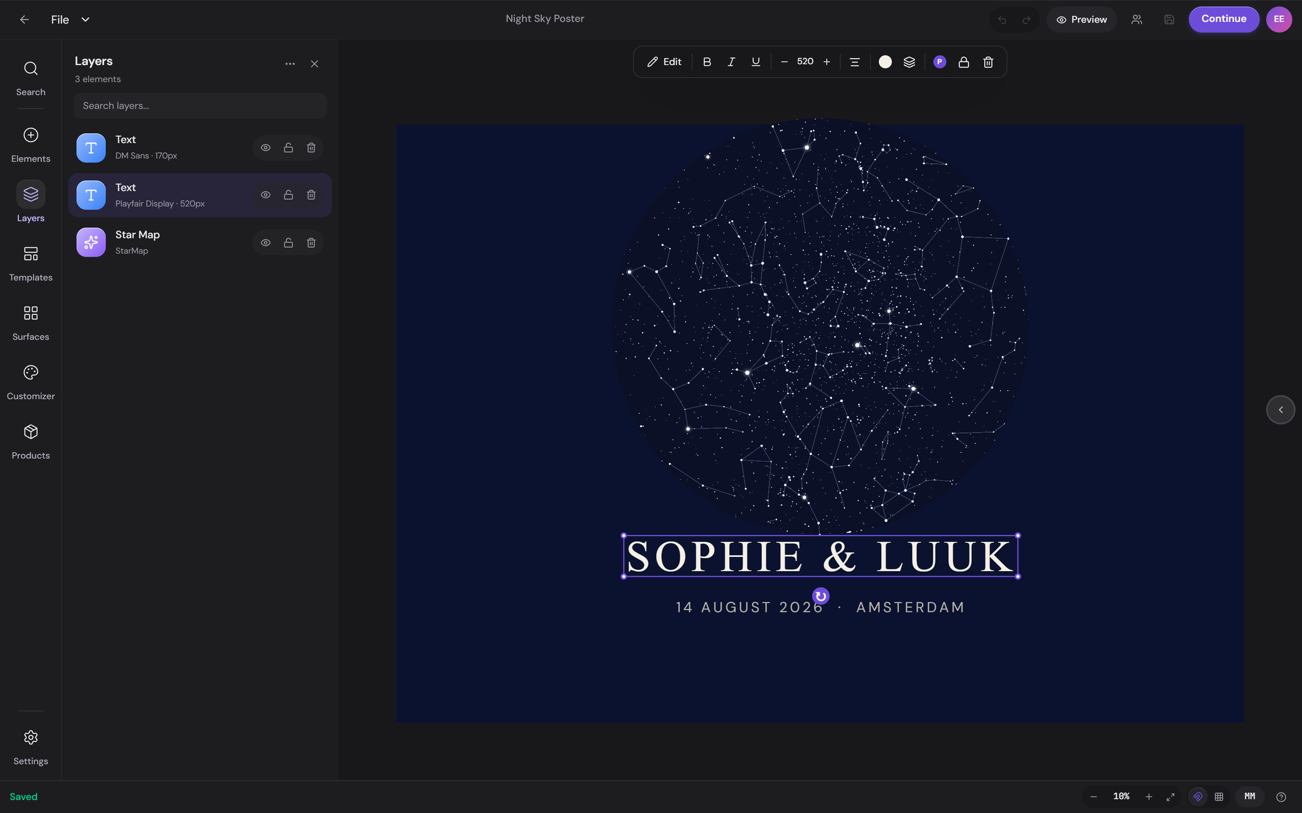Toggle underline on selected text

pyautogui.click(x=756, y=62)
